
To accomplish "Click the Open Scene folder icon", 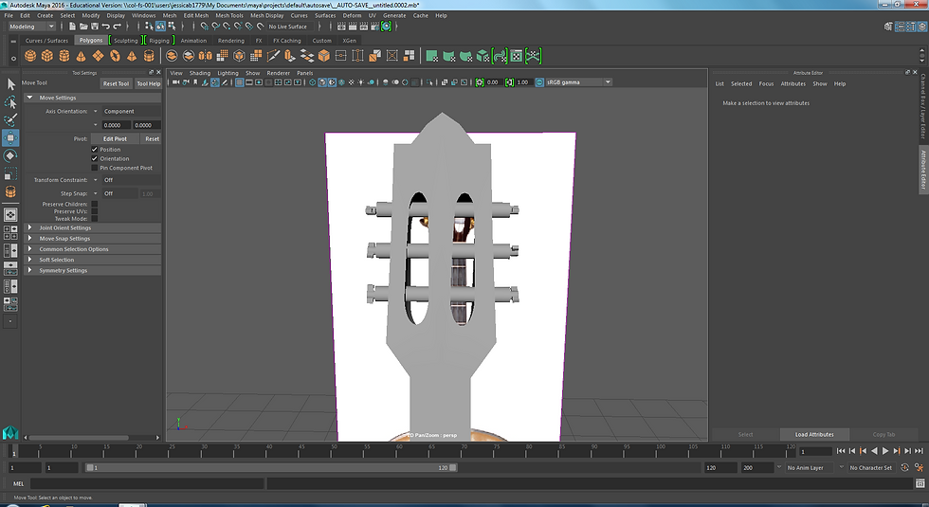I will coord(83,27).
